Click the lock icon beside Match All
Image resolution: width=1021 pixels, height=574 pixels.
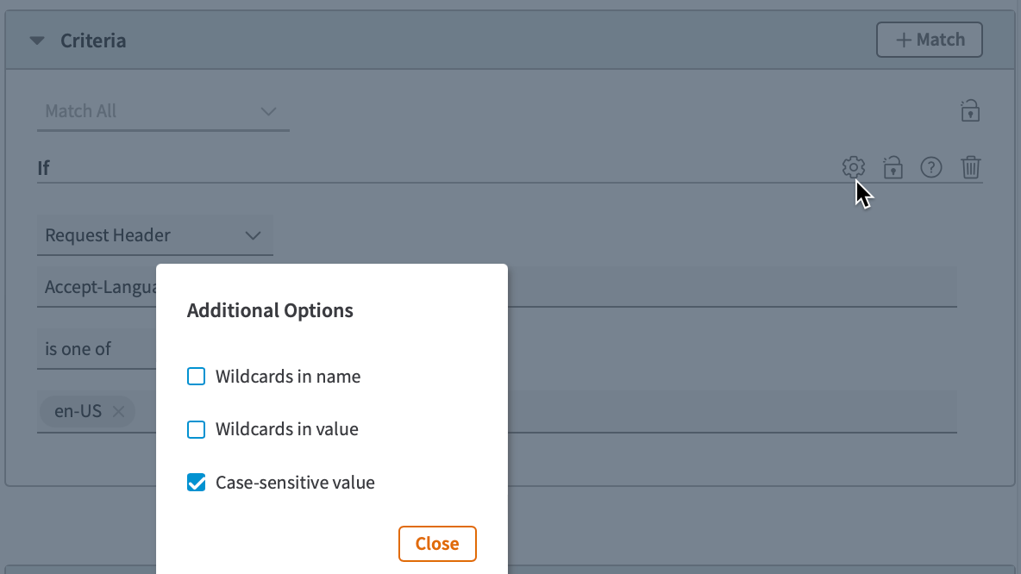pos(970,111)
